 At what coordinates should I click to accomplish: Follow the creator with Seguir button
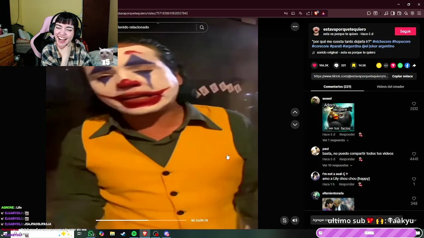coord(405,31)
